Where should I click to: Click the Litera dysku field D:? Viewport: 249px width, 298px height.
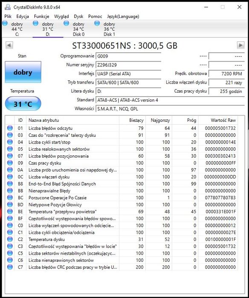128,91
